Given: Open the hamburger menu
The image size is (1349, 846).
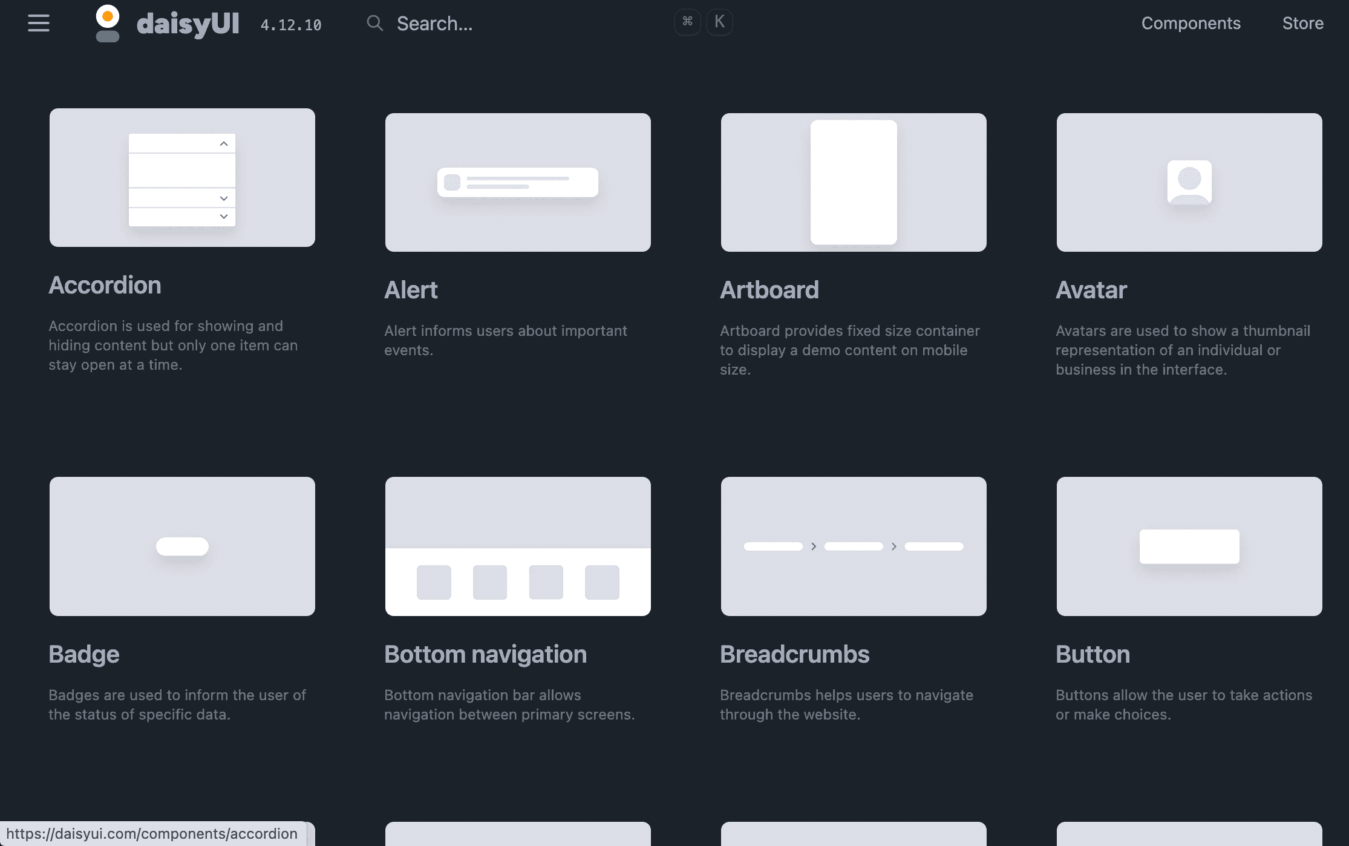Looking at the screenshot, I should pyautogui.click(x=39, y=24).
